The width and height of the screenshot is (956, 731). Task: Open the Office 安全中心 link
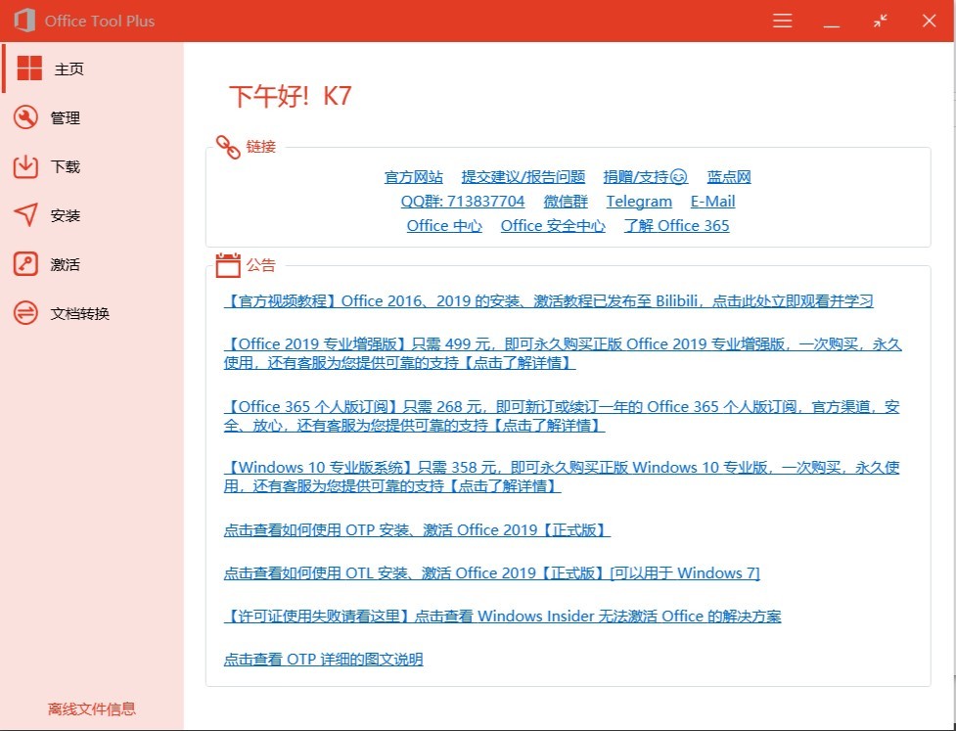click(553, 226)
